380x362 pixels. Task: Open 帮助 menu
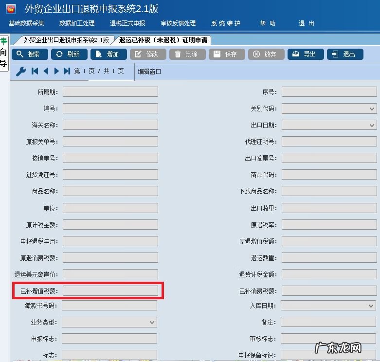[x=268, y=23]
